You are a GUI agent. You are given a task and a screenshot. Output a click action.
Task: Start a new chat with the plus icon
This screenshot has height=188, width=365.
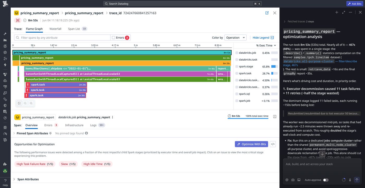337,12
